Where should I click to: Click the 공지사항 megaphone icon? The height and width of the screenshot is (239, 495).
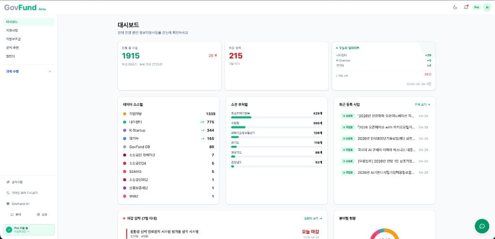tap(8, 182)
